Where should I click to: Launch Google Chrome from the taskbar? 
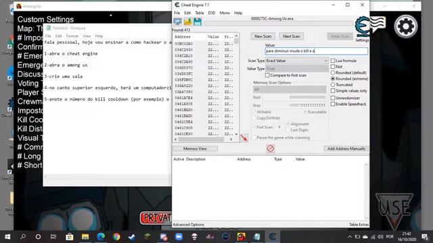pos(116,237)
